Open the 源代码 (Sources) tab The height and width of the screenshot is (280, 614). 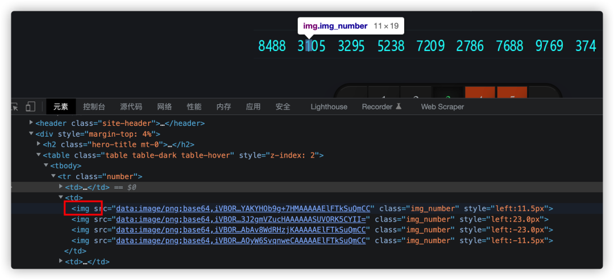pos(131,107)
